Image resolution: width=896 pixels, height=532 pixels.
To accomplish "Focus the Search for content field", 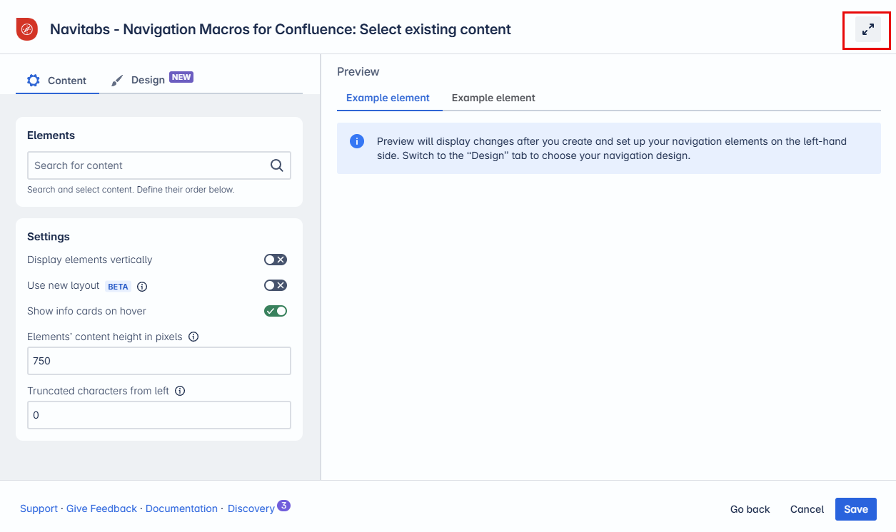I will [x=146, y=165].
